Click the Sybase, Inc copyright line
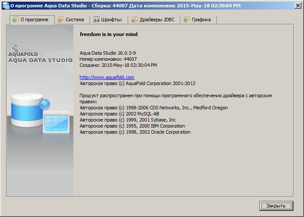The height and width of the screenshot is (217, 304). [128, 120]
